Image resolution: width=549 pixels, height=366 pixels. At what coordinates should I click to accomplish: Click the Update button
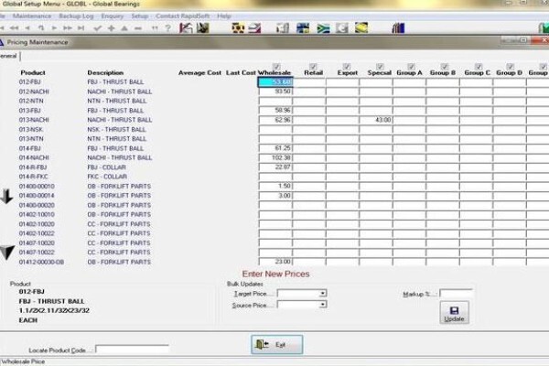(x=454, y=312)
